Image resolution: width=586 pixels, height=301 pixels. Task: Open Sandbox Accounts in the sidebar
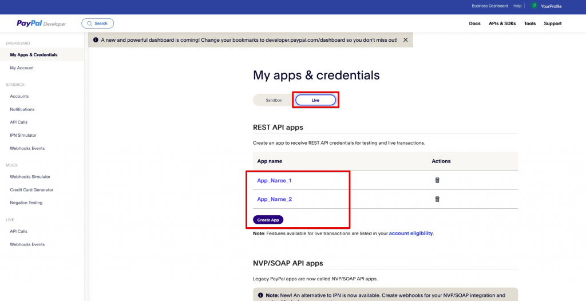(x=19, y=96)
